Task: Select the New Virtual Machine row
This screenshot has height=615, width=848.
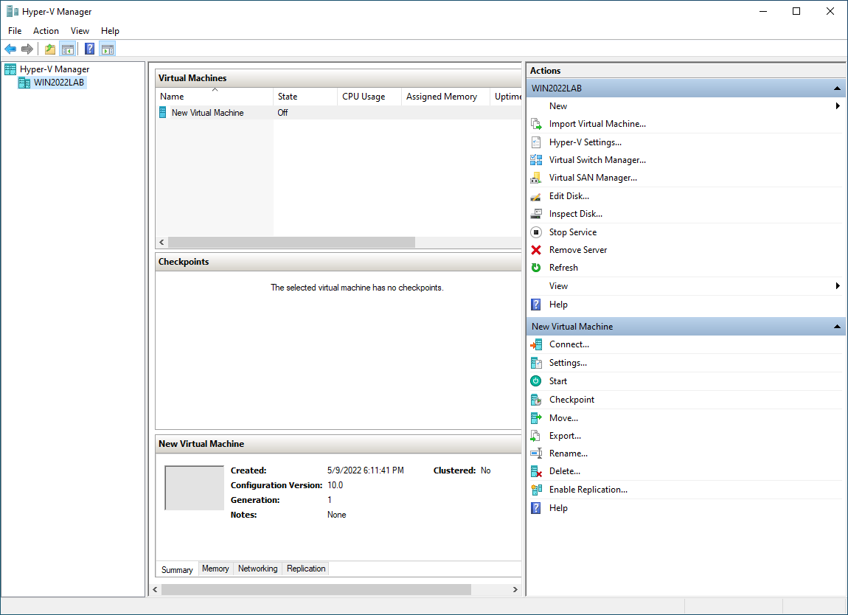Action: [x=338, y=113]
